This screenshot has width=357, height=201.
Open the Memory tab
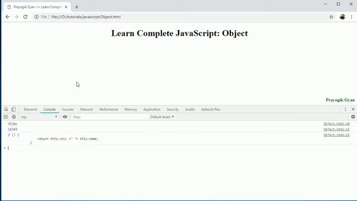pos(131,109)
